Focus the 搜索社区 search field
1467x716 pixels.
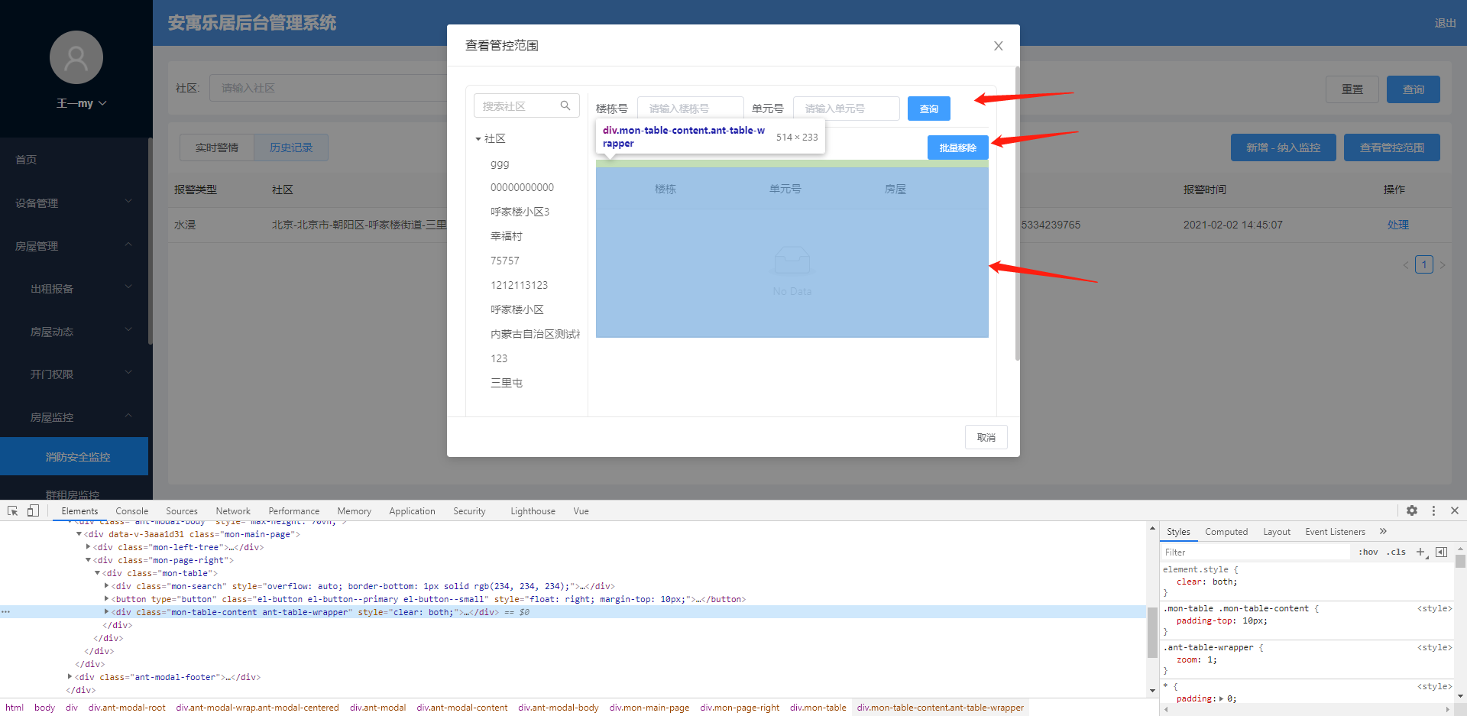pyautogui.click(x=526, y=106)
